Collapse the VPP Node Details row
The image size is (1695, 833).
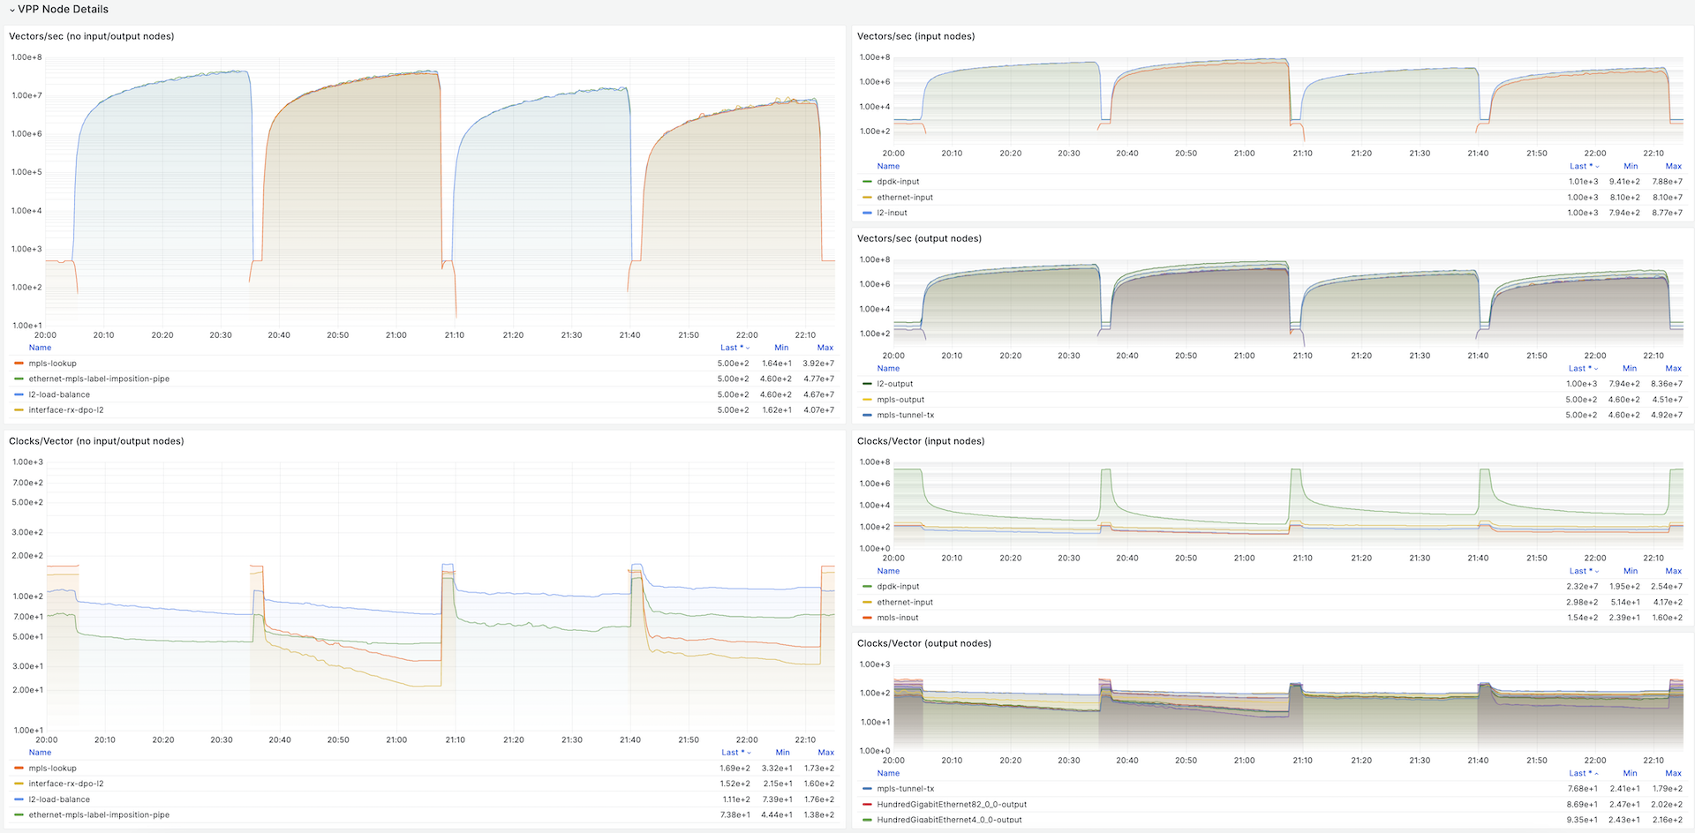pyautogui.click(x=58, y=9)
